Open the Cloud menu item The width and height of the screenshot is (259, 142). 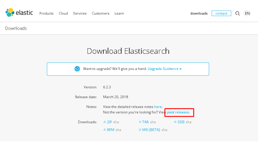[63, 13]
